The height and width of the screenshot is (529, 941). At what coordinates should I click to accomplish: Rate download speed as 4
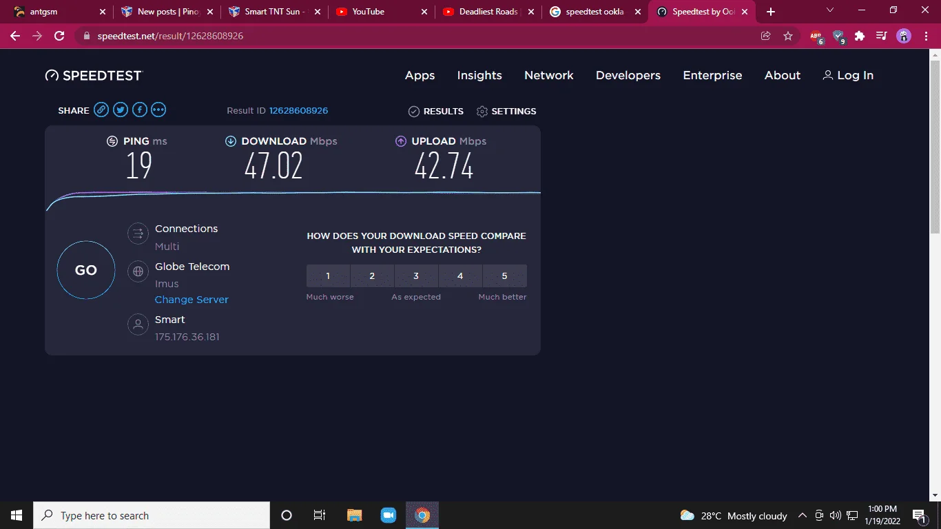click(x=460, y=276)
